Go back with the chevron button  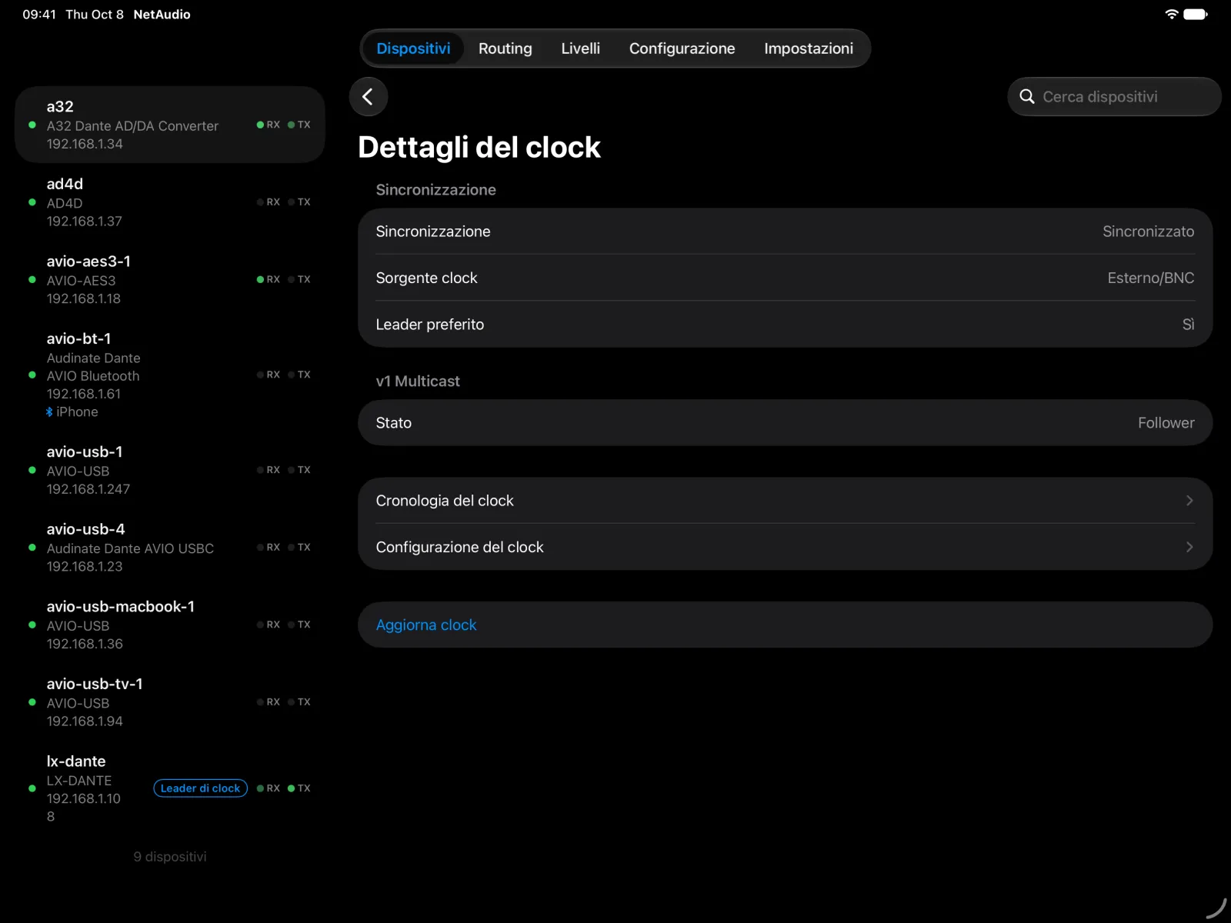(x=369, y=97)
